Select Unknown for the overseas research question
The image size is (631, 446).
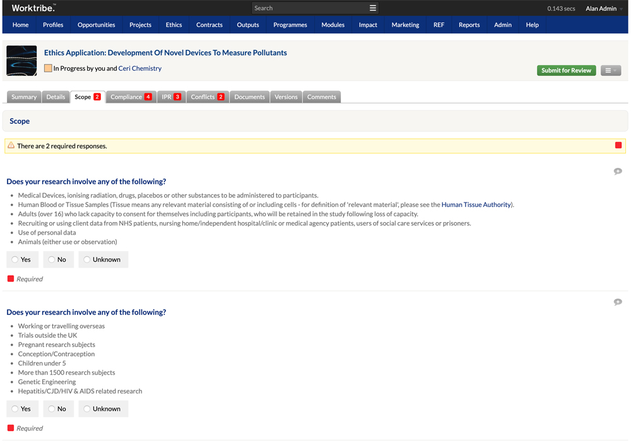click(103, 409)
